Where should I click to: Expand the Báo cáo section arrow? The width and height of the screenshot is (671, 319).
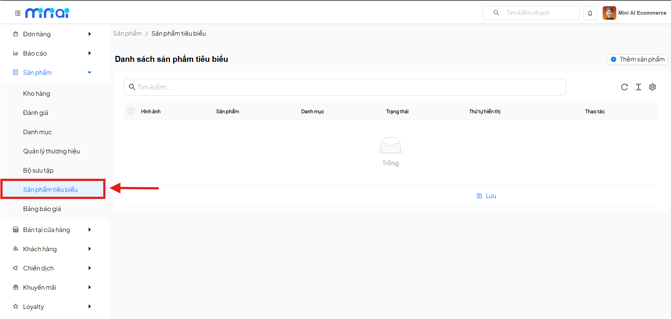pos(90,53)
